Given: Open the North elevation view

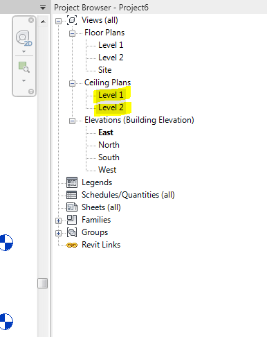Looking at the screenshot, I should click(x=109, y=145).
